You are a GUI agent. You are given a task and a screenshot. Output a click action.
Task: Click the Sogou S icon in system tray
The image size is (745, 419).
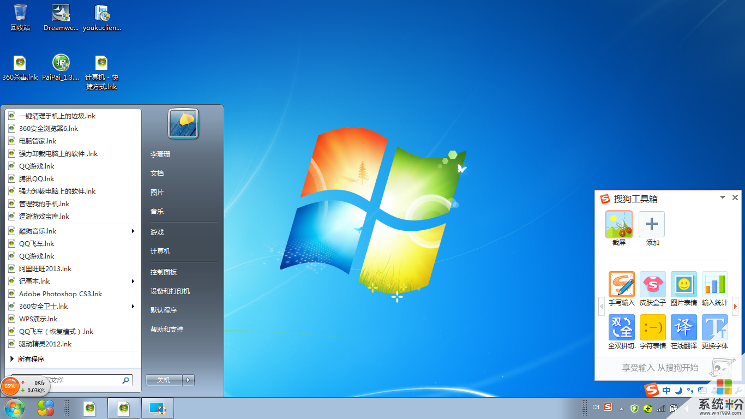pyautogui.click(x=608, y=407)
